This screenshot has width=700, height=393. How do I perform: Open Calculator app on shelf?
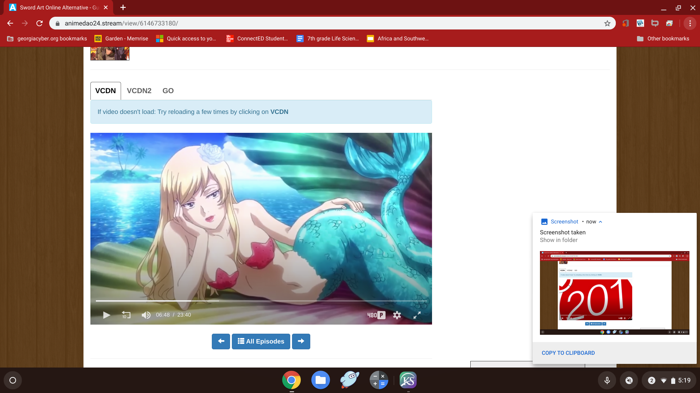(379, 380)
